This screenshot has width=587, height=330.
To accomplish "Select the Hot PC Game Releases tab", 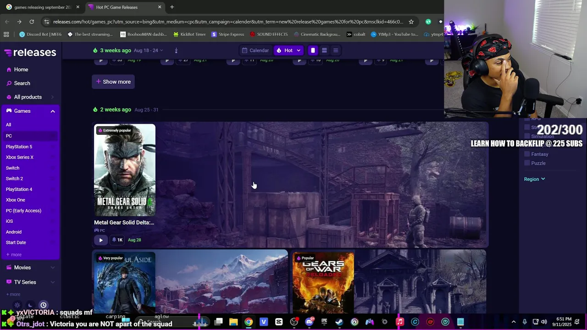I will pos(124,7).
